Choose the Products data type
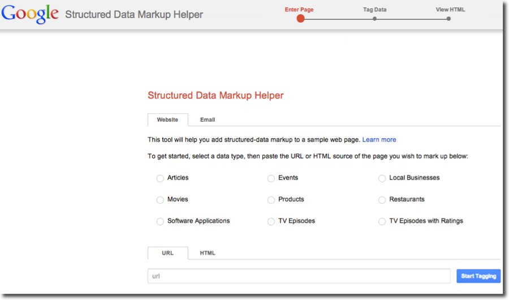This screenshot has height=300, width=509. 271,200
